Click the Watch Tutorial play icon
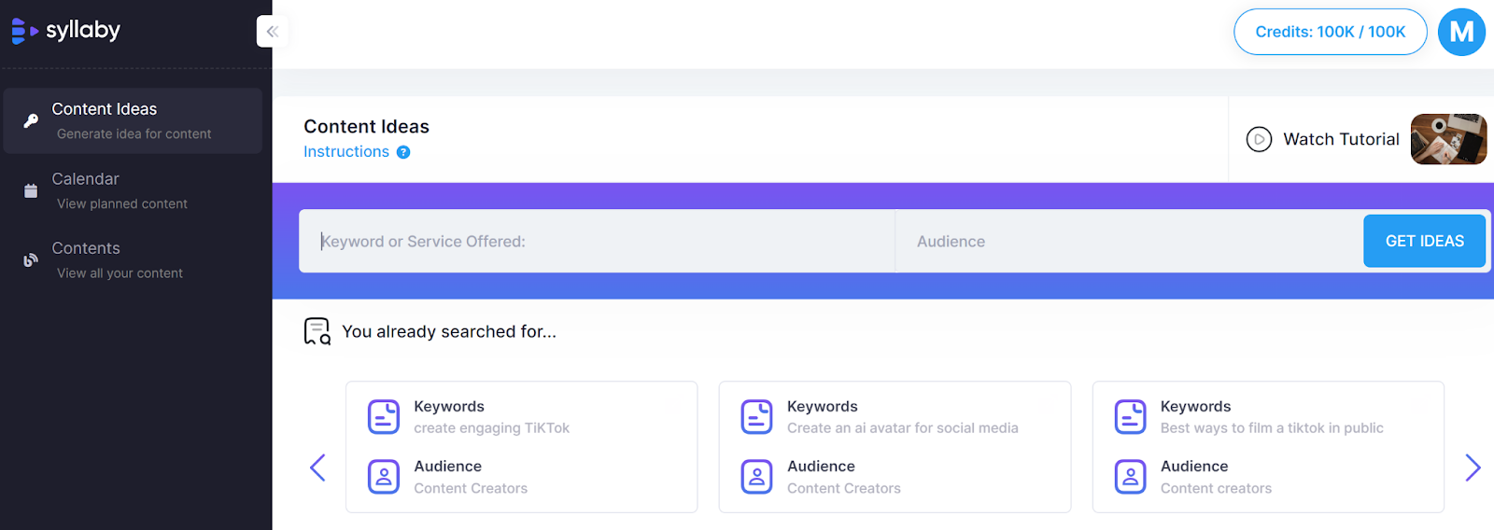 coord(1259,139)
